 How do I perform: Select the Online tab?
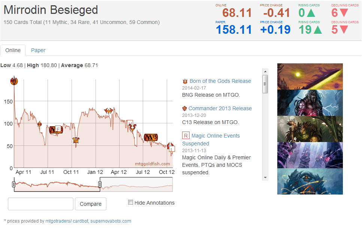coord(13,50)
